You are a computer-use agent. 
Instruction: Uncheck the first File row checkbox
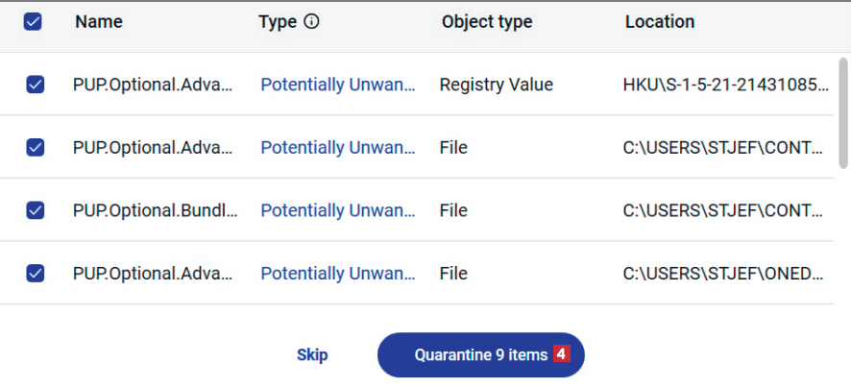pos(35,148)
